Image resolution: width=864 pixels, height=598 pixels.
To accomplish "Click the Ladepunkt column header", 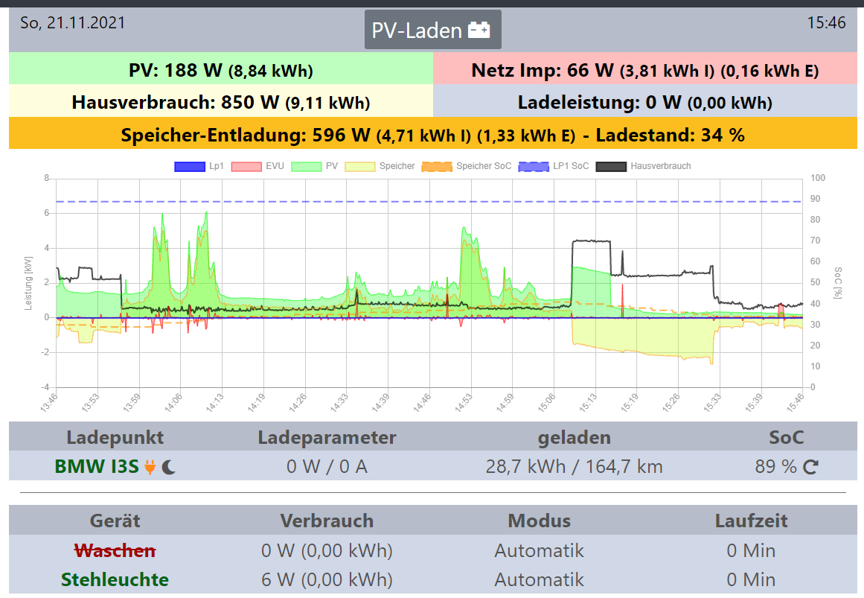I will (115, 437).
